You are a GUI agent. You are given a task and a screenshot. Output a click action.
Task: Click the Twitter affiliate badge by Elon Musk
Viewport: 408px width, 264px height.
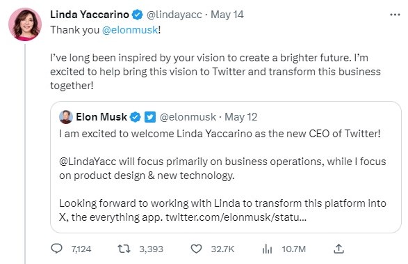(150, 117)
